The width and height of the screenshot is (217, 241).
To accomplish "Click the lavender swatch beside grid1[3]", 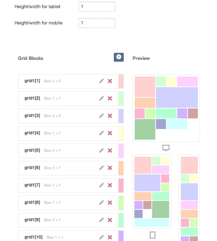I will click(121, 116).
